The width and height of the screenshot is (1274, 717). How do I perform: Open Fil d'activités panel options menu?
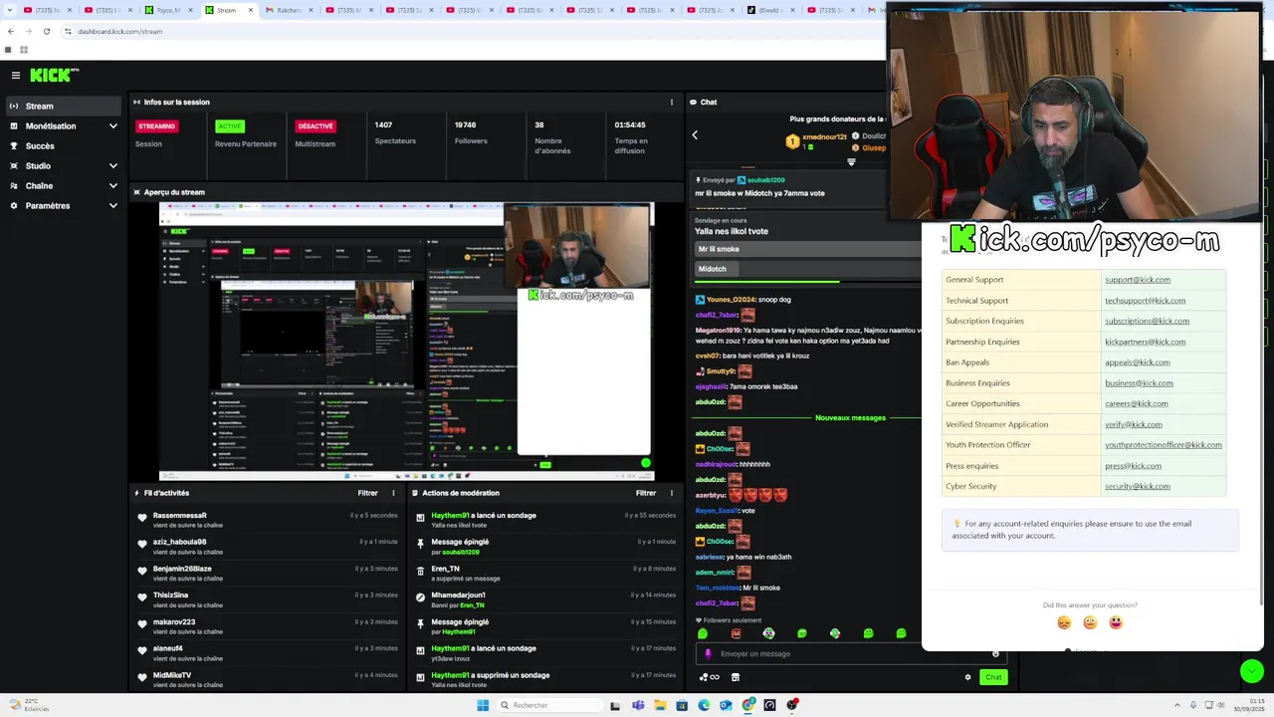(x=393, y=493)
